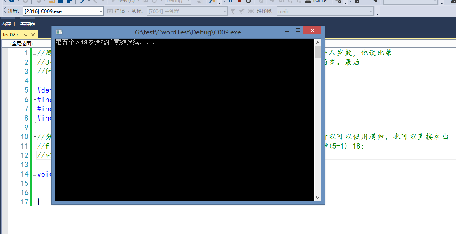Image resolution: width=456 pixels, height=234 pixels.
Task: Click the console scrollbar up arrow
Action: point(317,43)
